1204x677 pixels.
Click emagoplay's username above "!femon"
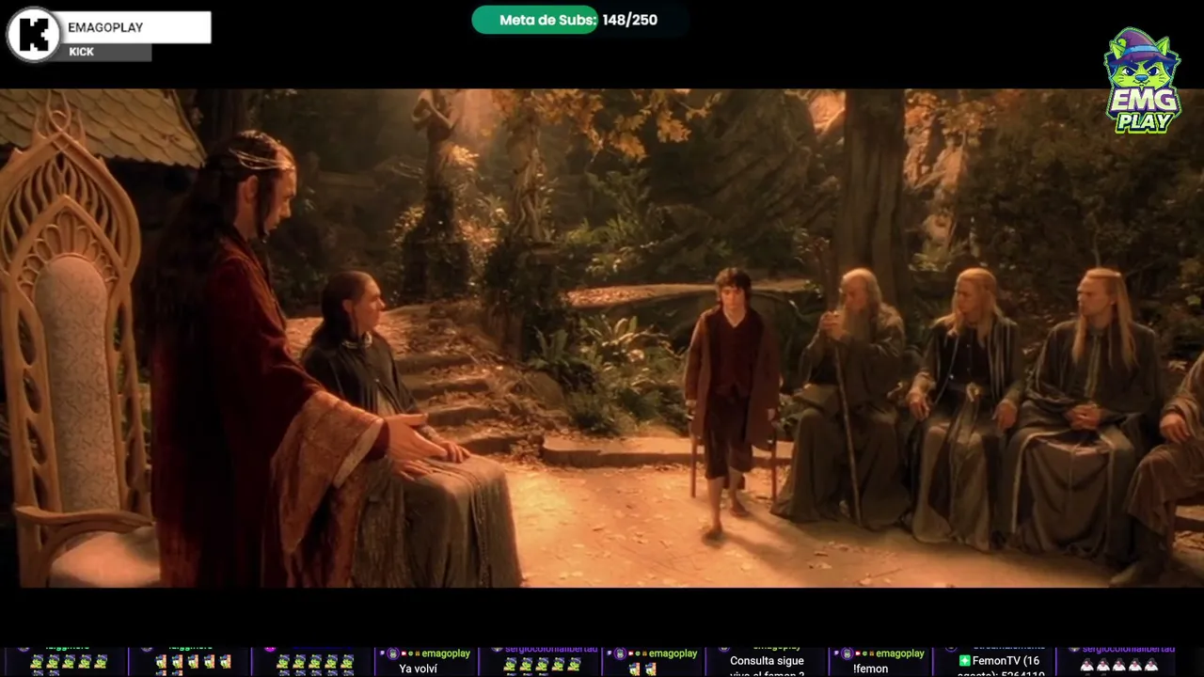click(x=900, y=653)
